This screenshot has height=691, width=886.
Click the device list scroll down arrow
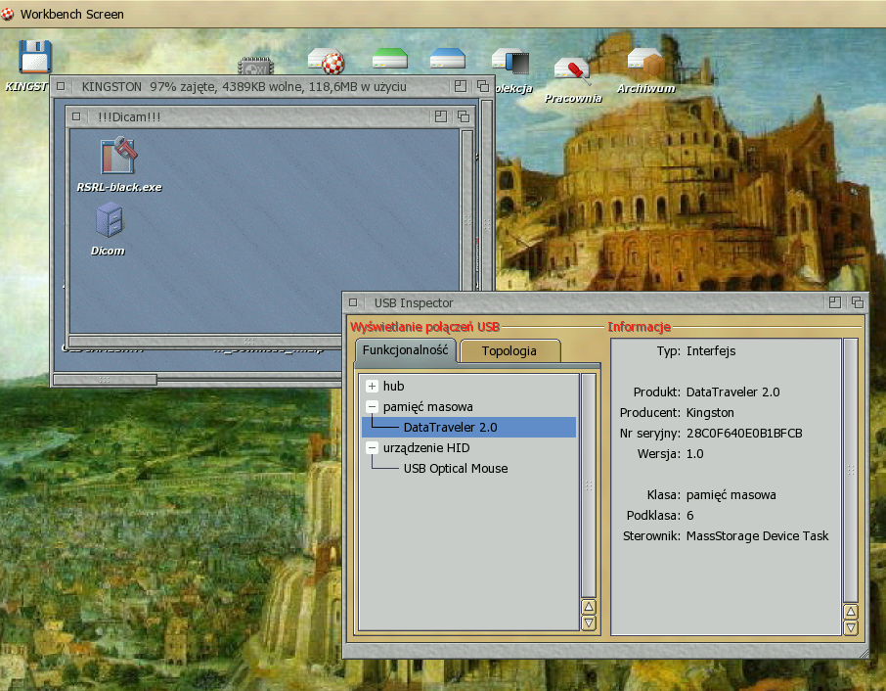588,622
